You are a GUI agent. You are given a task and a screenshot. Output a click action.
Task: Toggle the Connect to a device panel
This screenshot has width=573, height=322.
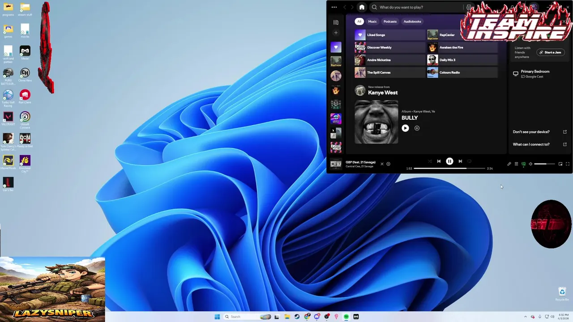[523, 164]
